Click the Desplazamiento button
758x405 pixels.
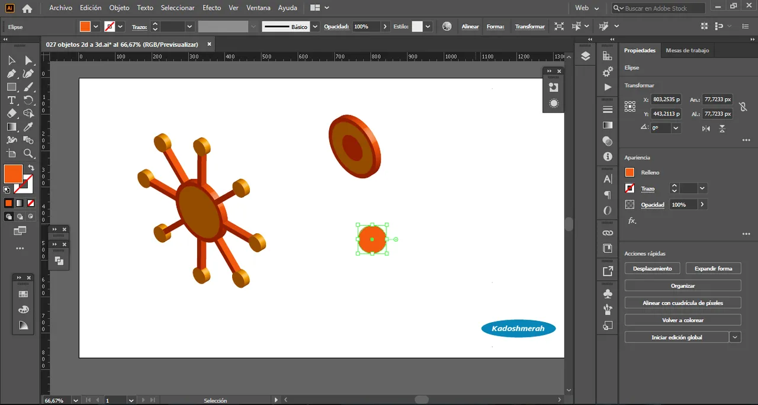pos(653,268)
